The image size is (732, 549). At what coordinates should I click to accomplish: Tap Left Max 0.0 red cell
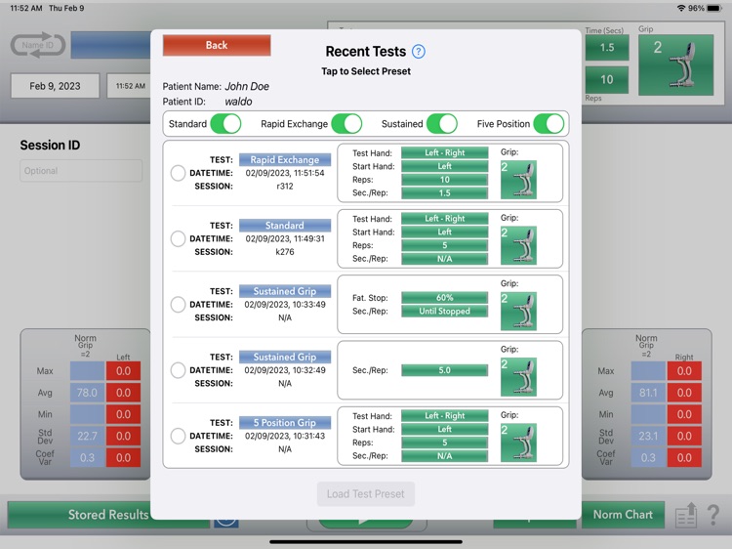click(x=123, y=371)
